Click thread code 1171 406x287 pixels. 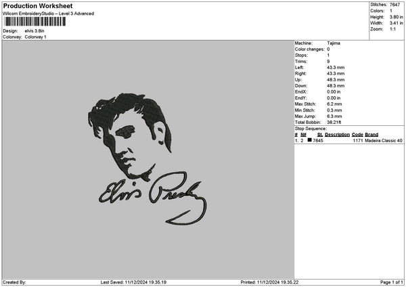(358, 141)
